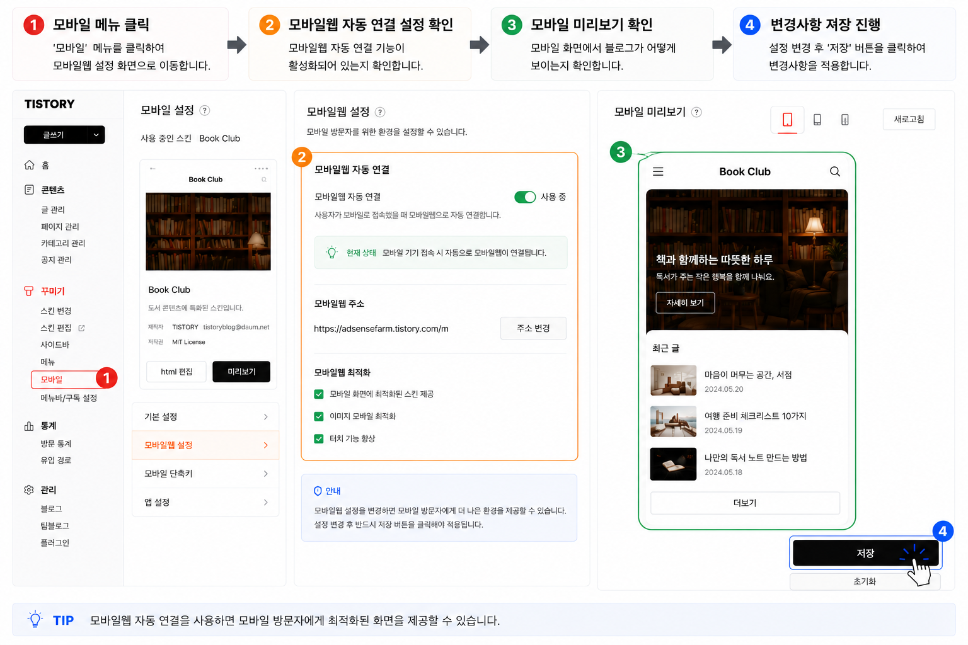Image resolution: width=968 pixels, height=645 pixels.
Task: Click the red 꾸미기 paint icon
Action: (29, 291)
